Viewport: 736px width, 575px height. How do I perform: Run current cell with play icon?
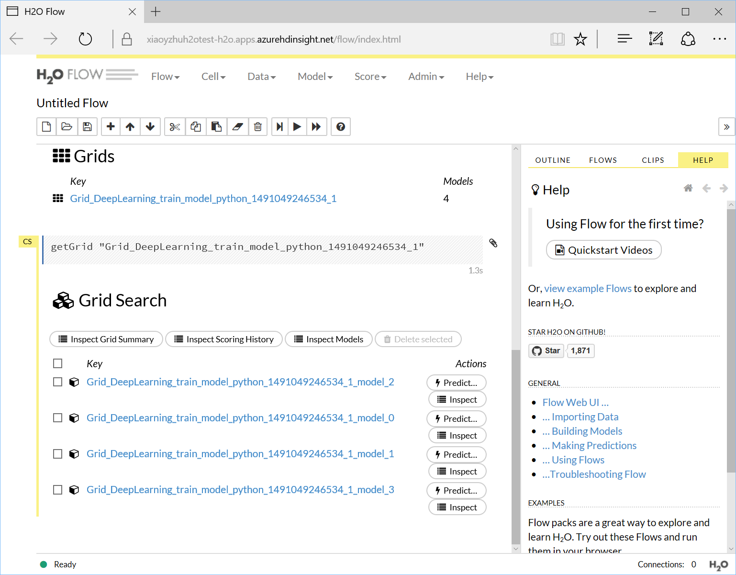pos(297,127)
